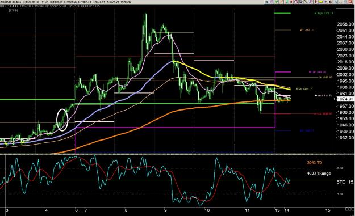Click the red circle-slash toolbar icon
The image size is (355, 216).
(296, 2)
